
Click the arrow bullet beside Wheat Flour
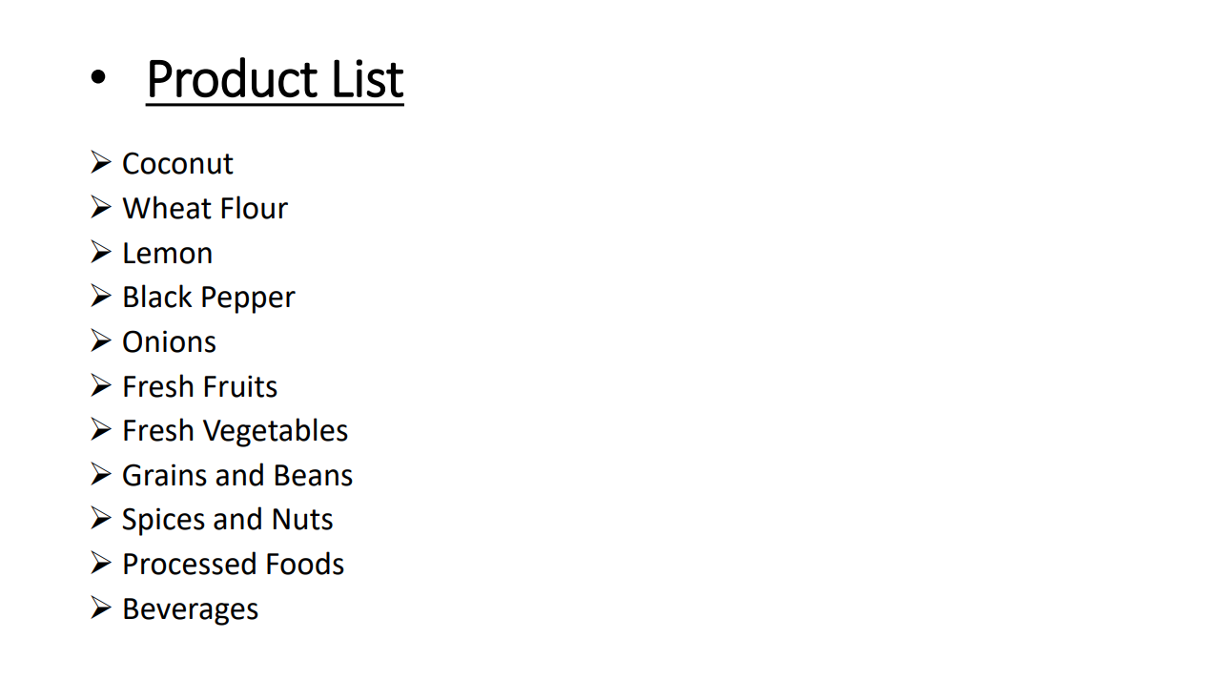click(101, 207)
